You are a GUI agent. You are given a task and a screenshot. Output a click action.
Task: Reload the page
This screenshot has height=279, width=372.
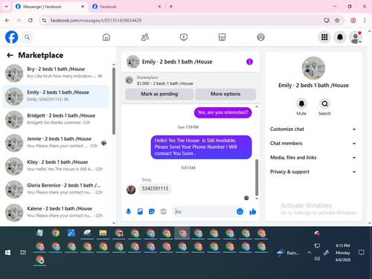pyautogui.click(x=31, y=20)
